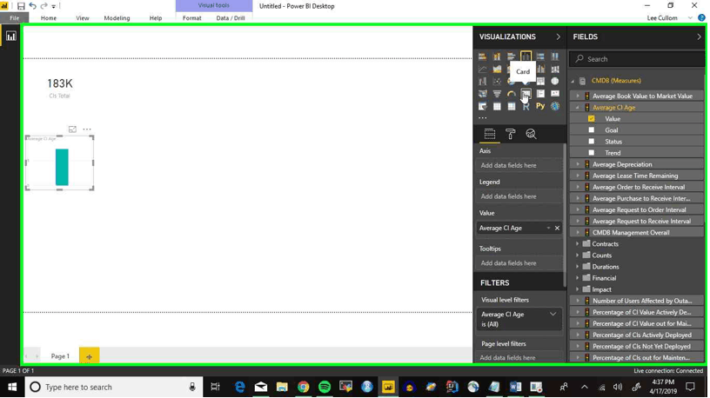The image size is (710, 398).
Task: Click the Fields search box
Action: pos(638,59)
